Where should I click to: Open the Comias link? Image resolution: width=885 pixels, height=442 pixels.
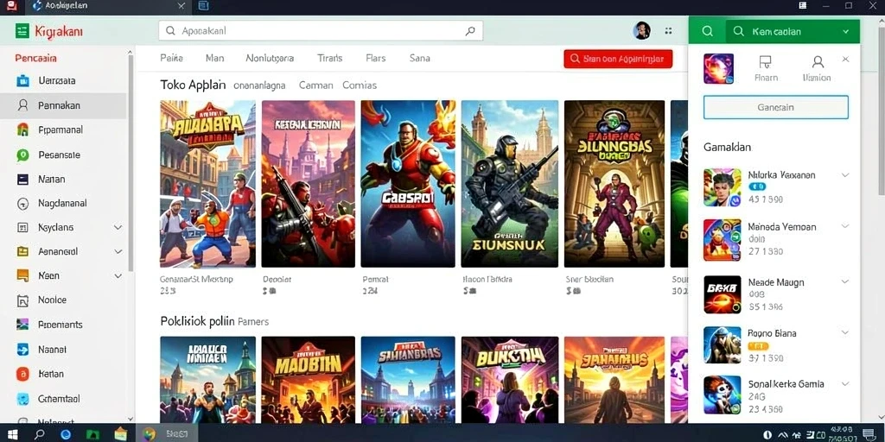coord(360,85)
